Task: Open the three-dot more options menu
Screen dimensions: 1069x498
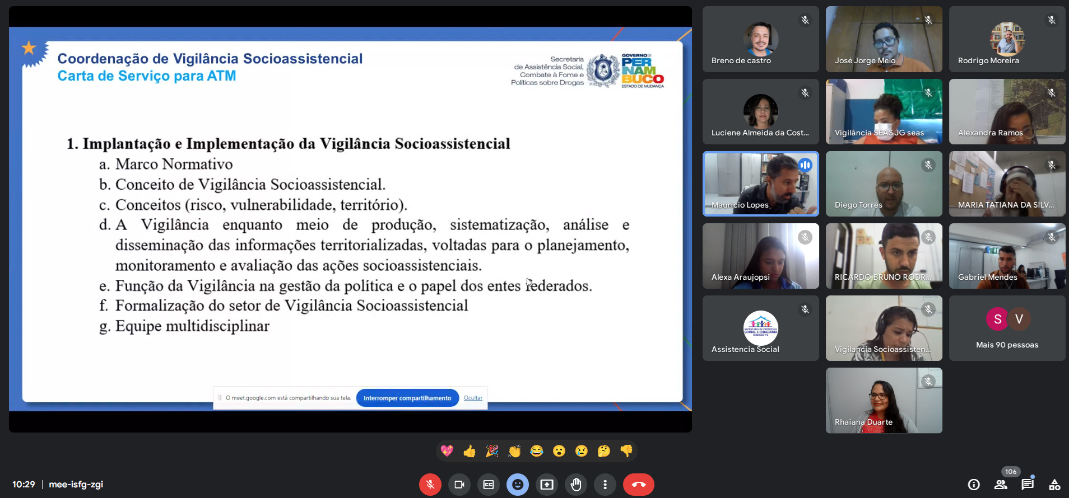Action: click(605, 485)
